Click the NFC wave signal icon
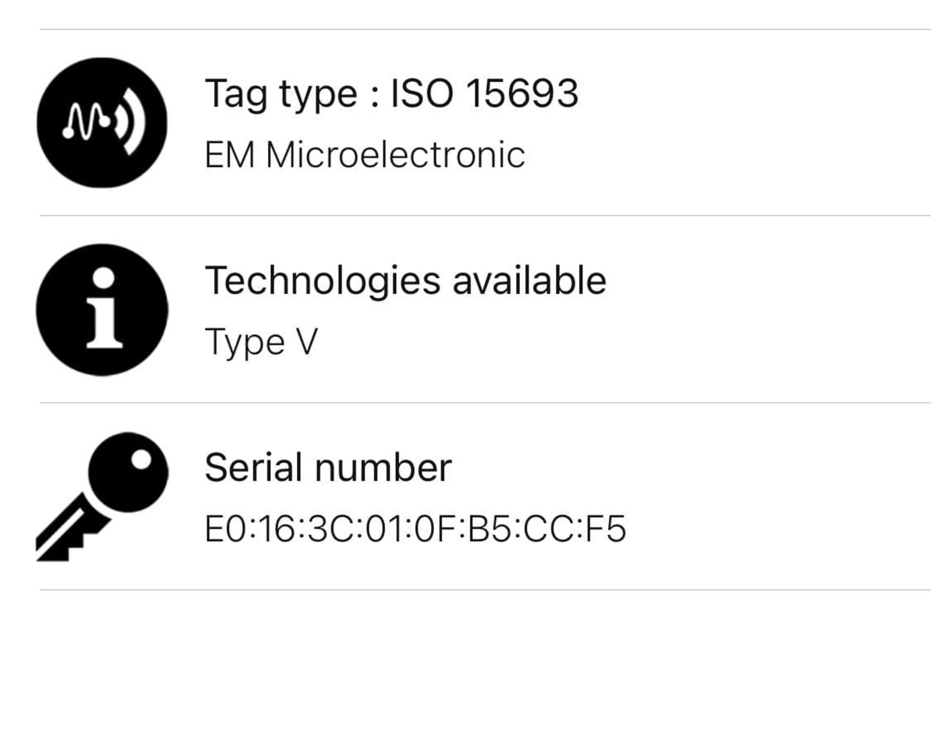Image resolution: width=931 pixels, height=755 pixels. click(x=102, y=123)
